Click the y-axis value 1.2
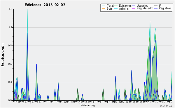Viewport: 175px width, 108px height. click(10, 27)
